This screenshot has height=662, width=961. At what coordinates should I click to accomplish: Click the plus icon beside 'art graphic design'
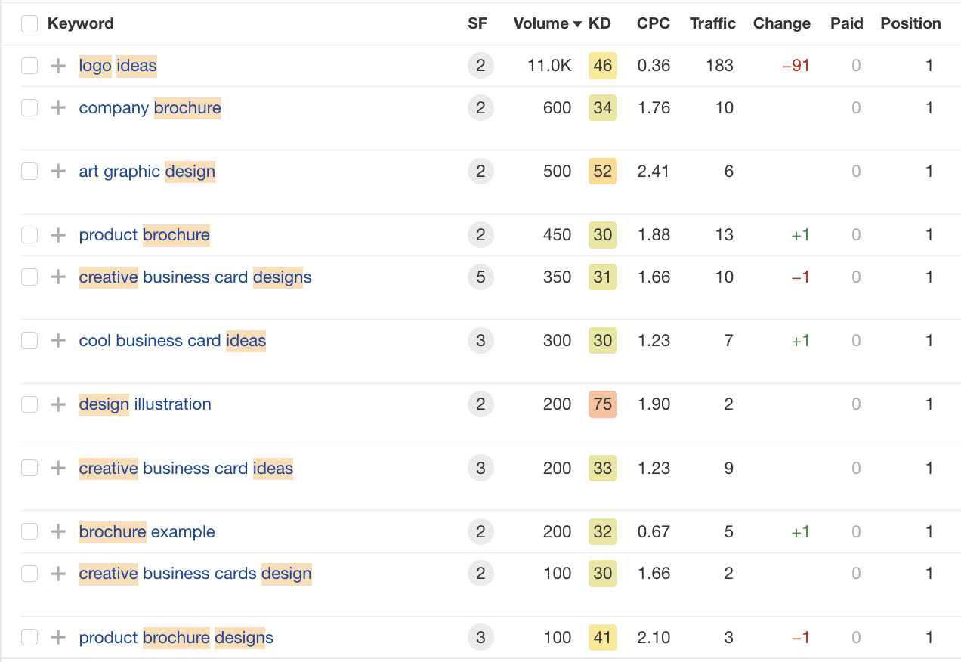58,172
